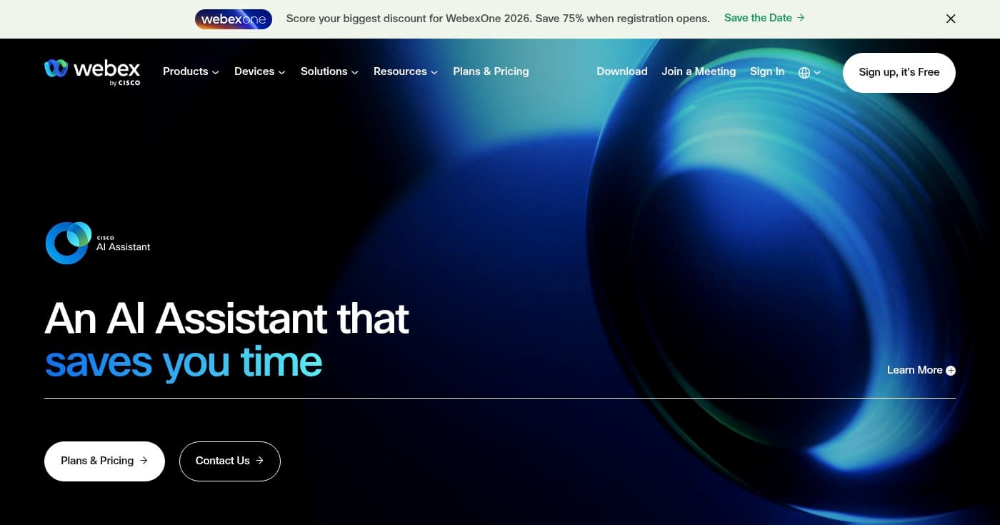
Task: Open the language selector globe icon
Action: 804,72
